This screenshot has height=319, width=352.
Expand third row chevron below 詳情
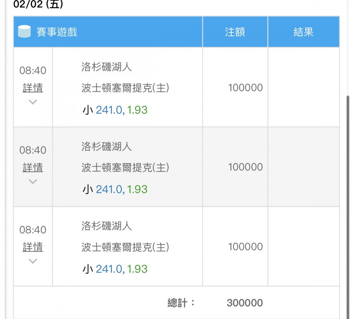tap(33, 261)
